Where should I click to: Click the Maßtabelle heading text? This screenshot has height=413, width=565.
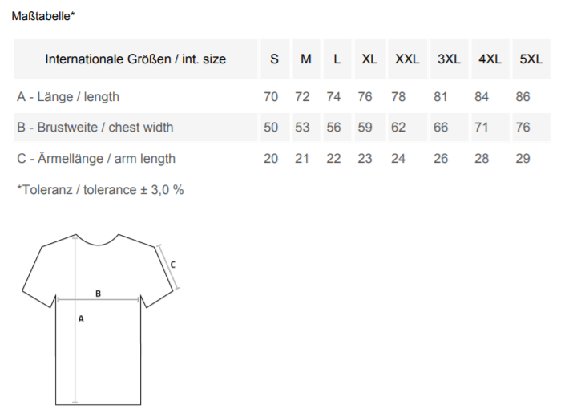click(x=43, y=16)
